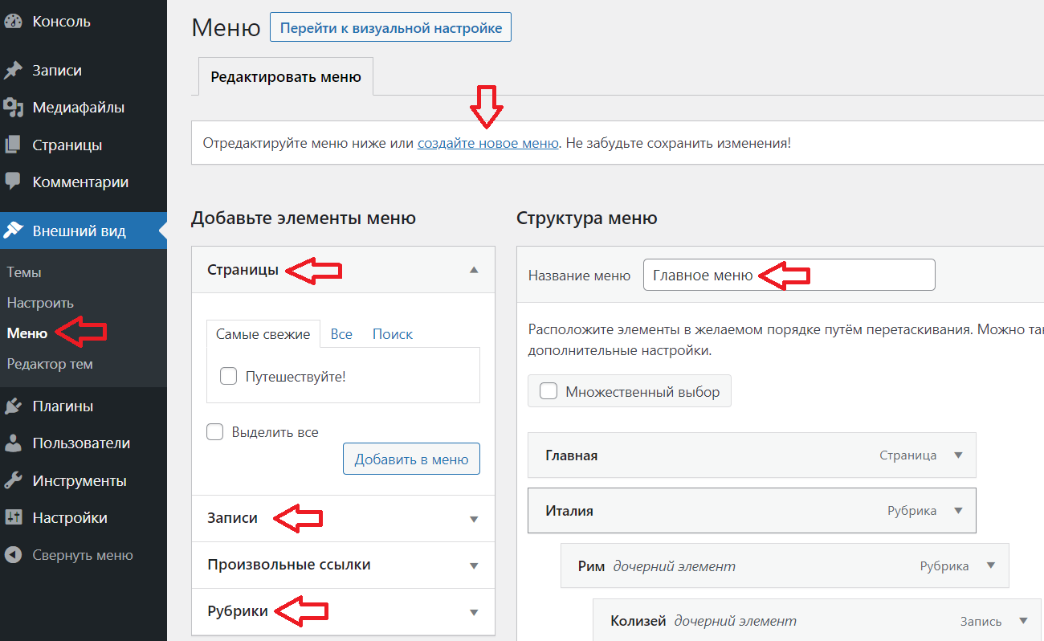The height and width of the screenshot is (641, 1044).
Task: Follow the создайте новое меню link
Action: pos(487,143)
